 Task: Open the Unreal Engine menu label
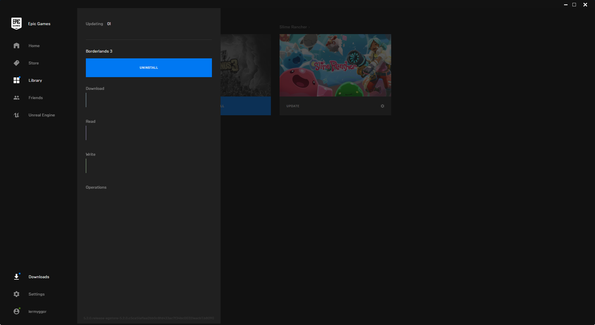pos(42,115)
